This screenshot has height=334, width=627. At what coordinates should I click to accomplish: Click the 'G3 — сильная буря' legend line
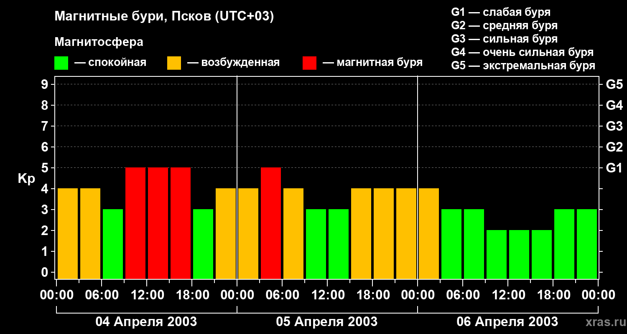pyautogui.click(x=504, y=39)
